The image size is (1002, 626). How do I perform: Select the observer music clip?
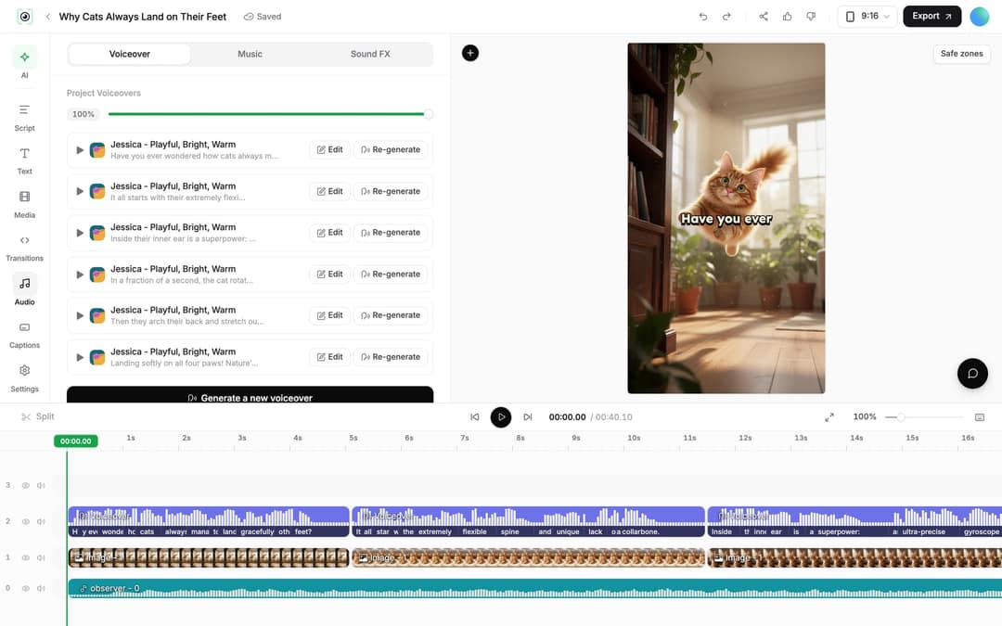tap(535, 588)
